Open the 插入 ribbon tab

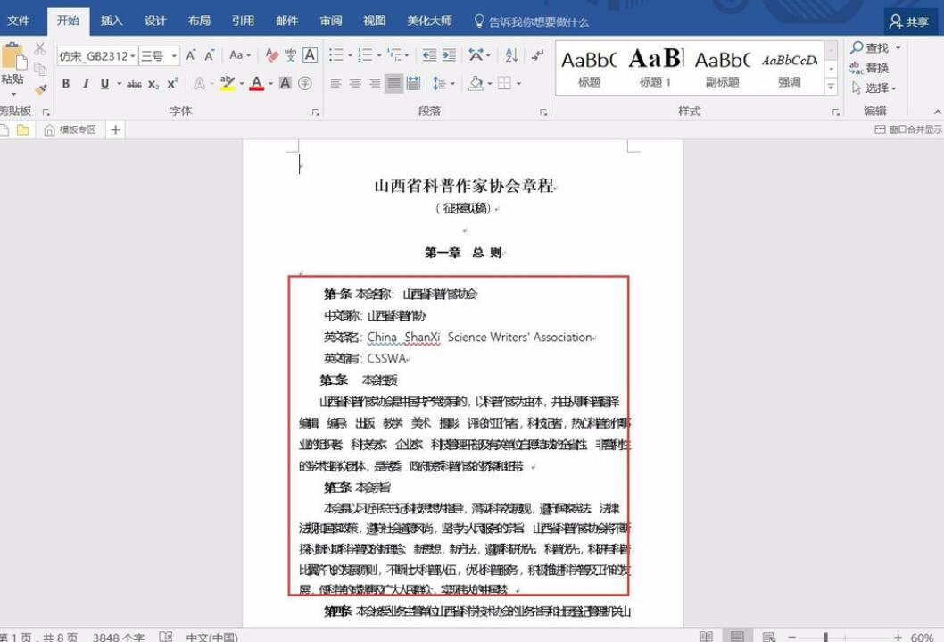pos(112,21)
